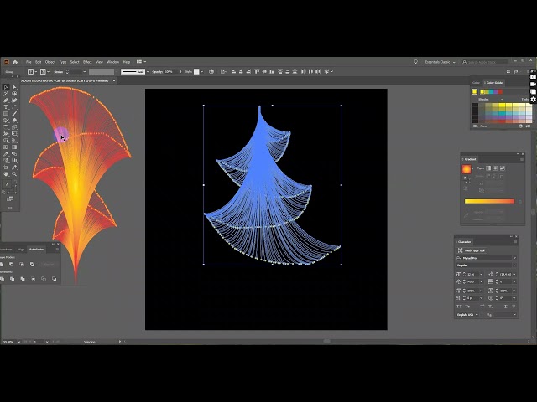Select the Artboard tool
Viewport: 537px width, 402px height.
point(6,167)
